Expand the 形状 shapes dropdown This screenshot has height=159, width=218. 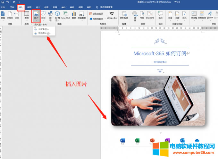point(43,15)
